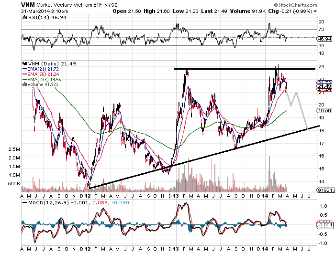Click year marker 12 below MACD panel
Viewport: 335px width, 253px height.
click(88, 249)
